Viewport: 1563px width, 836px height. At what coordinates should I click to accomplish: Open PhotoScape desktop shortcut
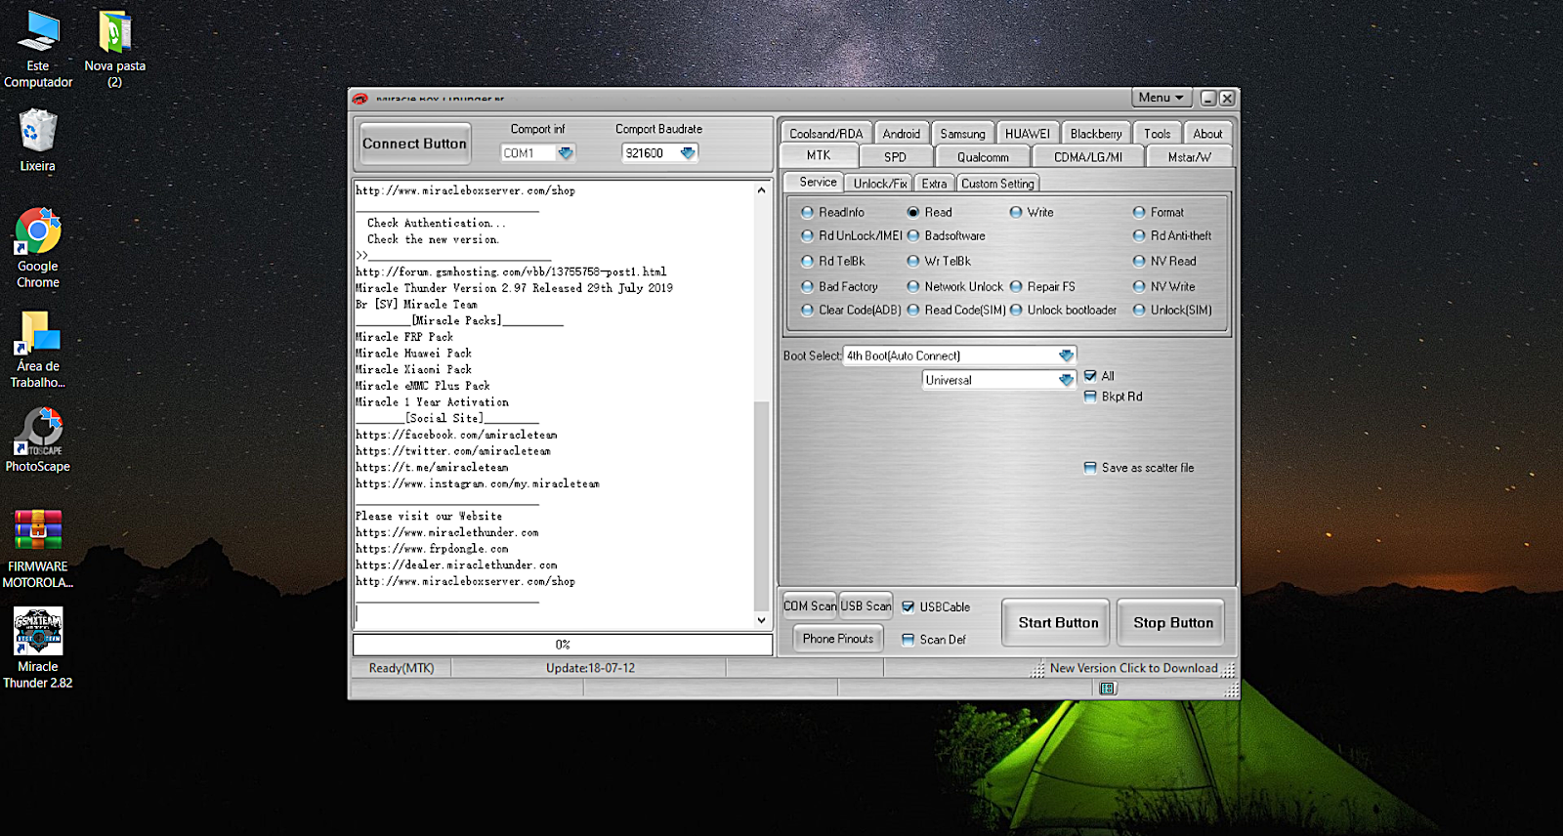(38, 432)
